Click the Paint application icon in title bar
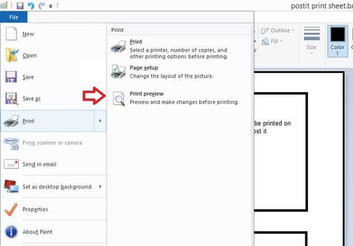Screen dimensions: 353x246 4,5
